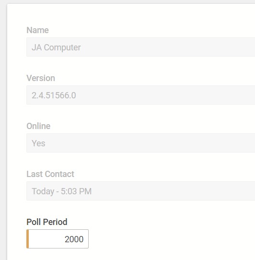
Task: Click the Yes value under Online
Action: pyautogui.click(x=38, y=143)
